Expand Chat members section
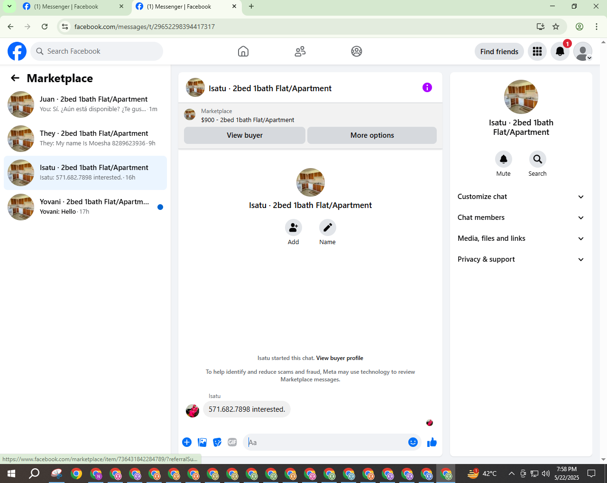Screen dimensions: 607x483 click(521, 218)
